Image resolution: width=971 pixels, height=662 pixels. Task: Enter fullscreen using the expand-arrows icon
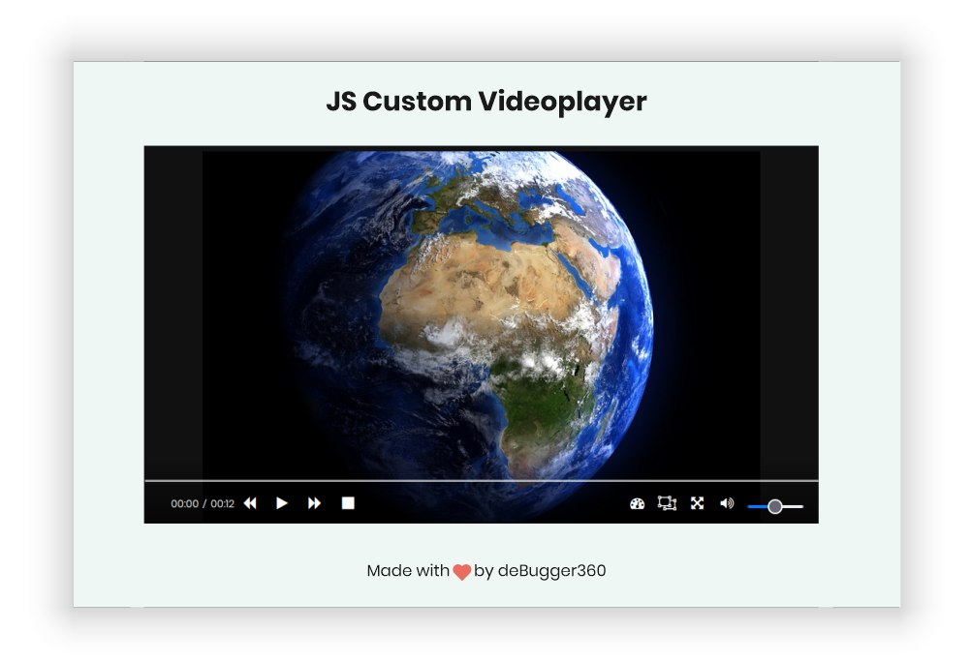pyautogui.click(x=699, y=502)
